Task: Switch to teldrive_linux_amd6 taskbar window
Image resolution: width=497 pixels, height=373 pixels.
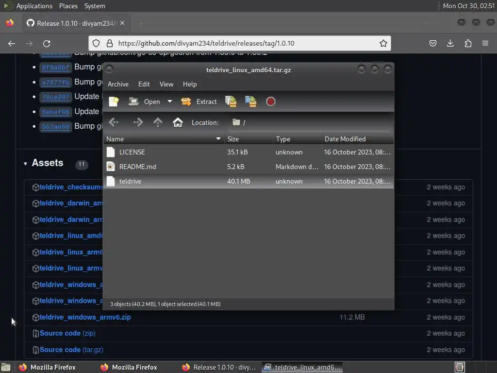Action: click(303, 367)
